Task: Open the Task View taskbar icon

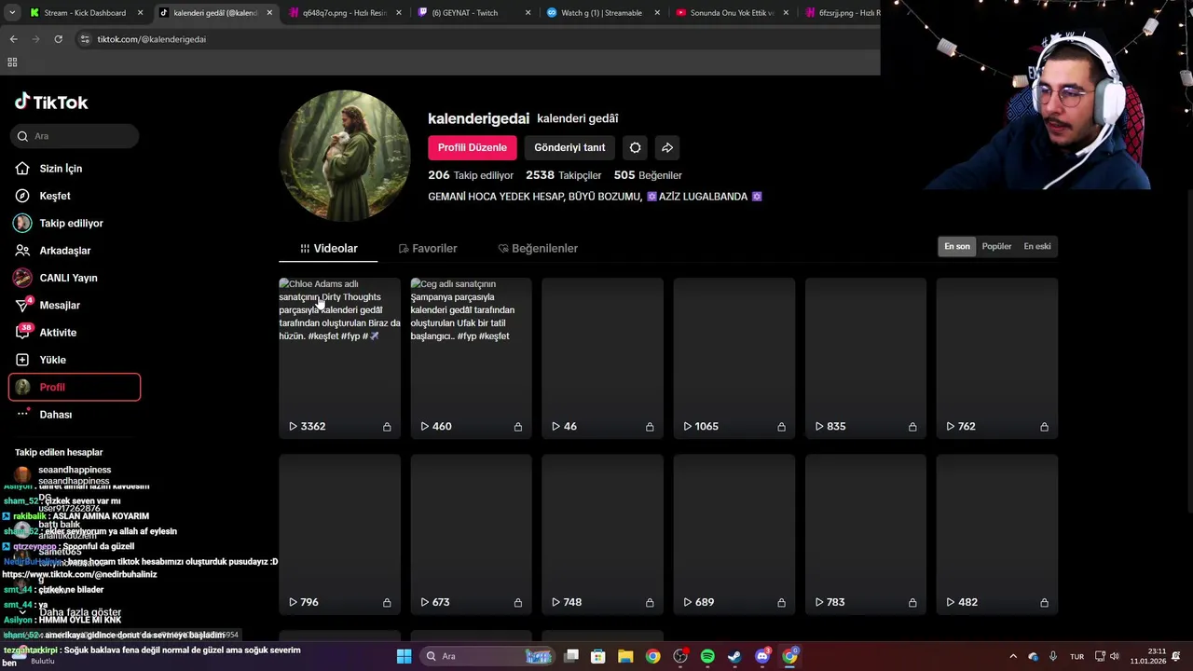Action: point(571,656)
